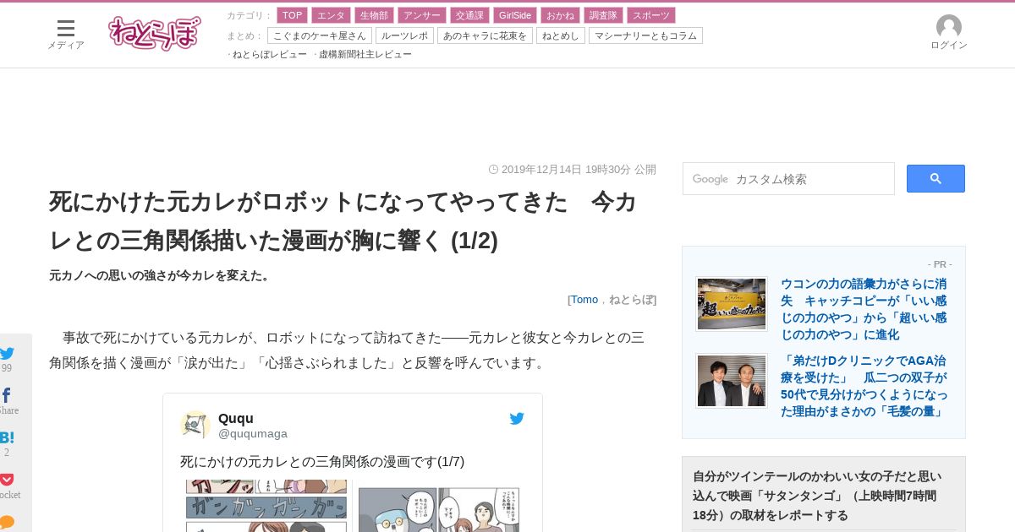Open あのキャラに花束を collection
The width and height of the screenshot is (1015, 532).
pos(485,35)
